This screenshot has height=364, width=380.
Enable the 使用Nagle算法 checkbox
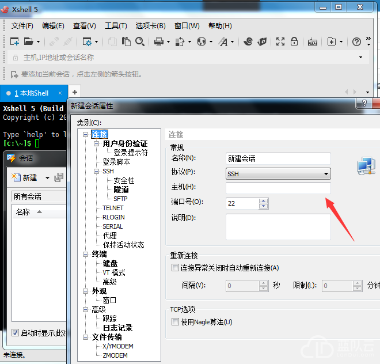pyautogui.click(x=175, y=322)
